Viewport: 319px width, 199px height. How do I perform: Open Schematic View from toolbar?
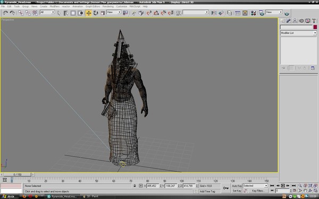[245, 13]
